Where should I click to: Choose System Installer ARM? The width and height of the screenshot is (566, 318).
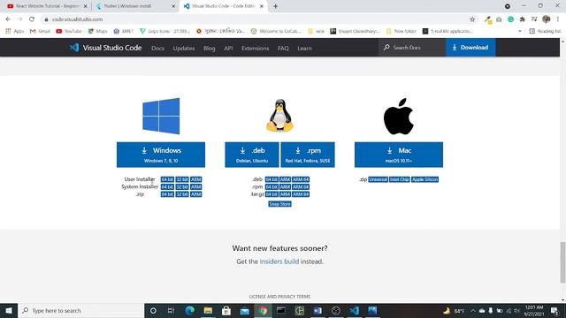click(195, 186)
